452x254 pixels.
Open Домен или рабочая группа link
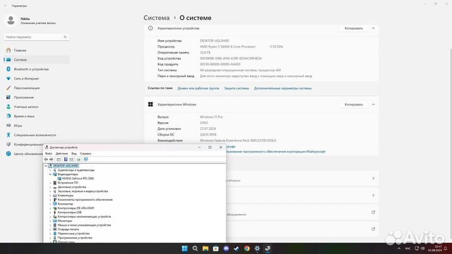point(198,88)
